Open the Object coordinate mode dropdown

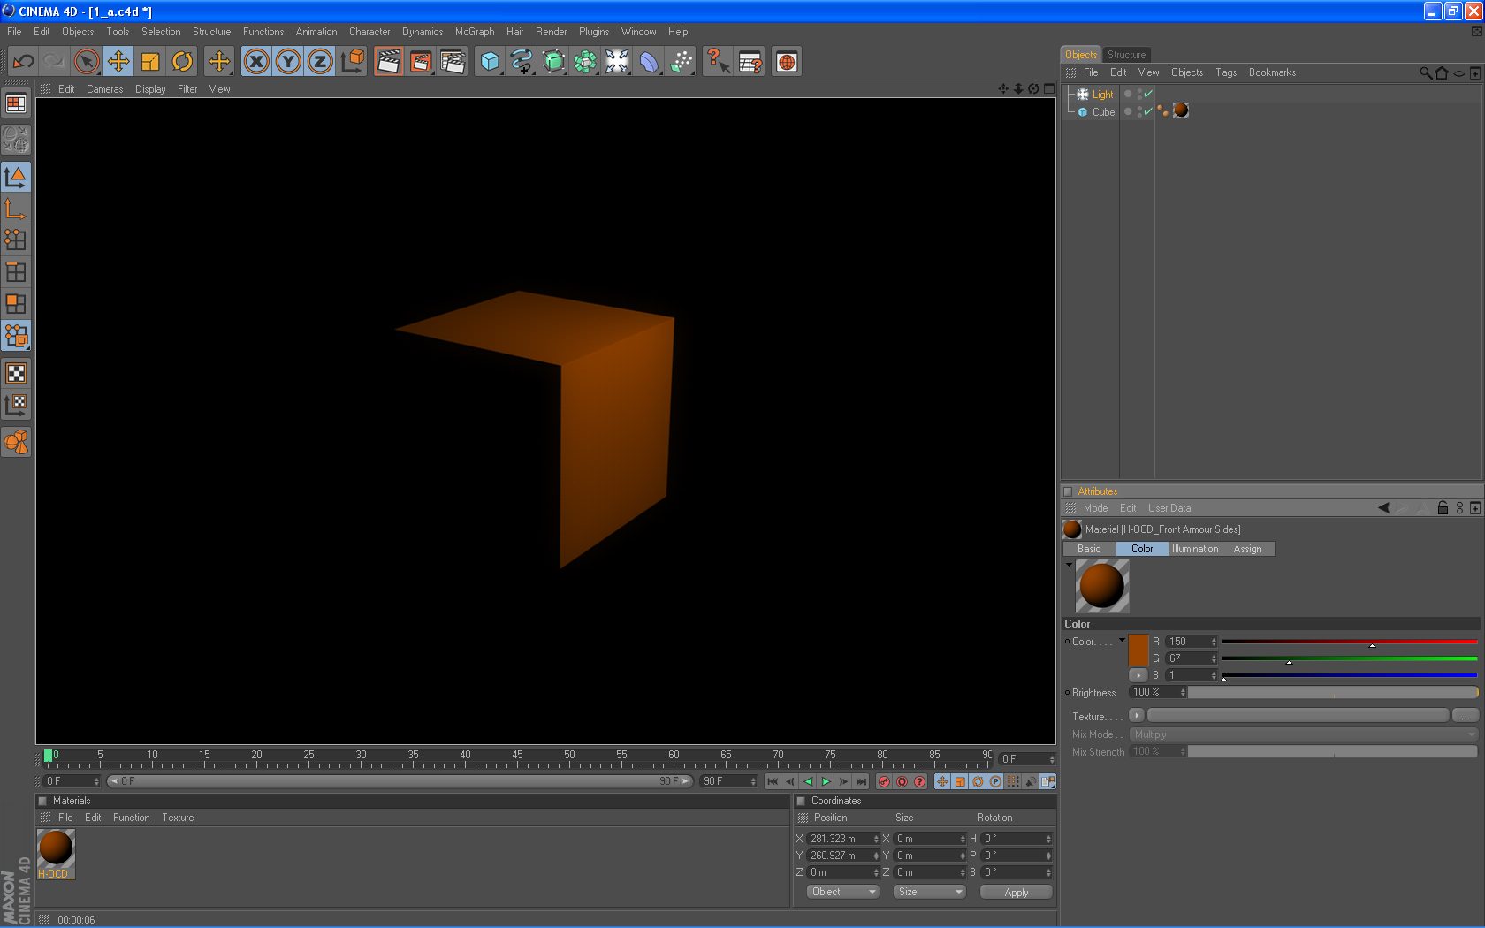(x=842, y=892)
